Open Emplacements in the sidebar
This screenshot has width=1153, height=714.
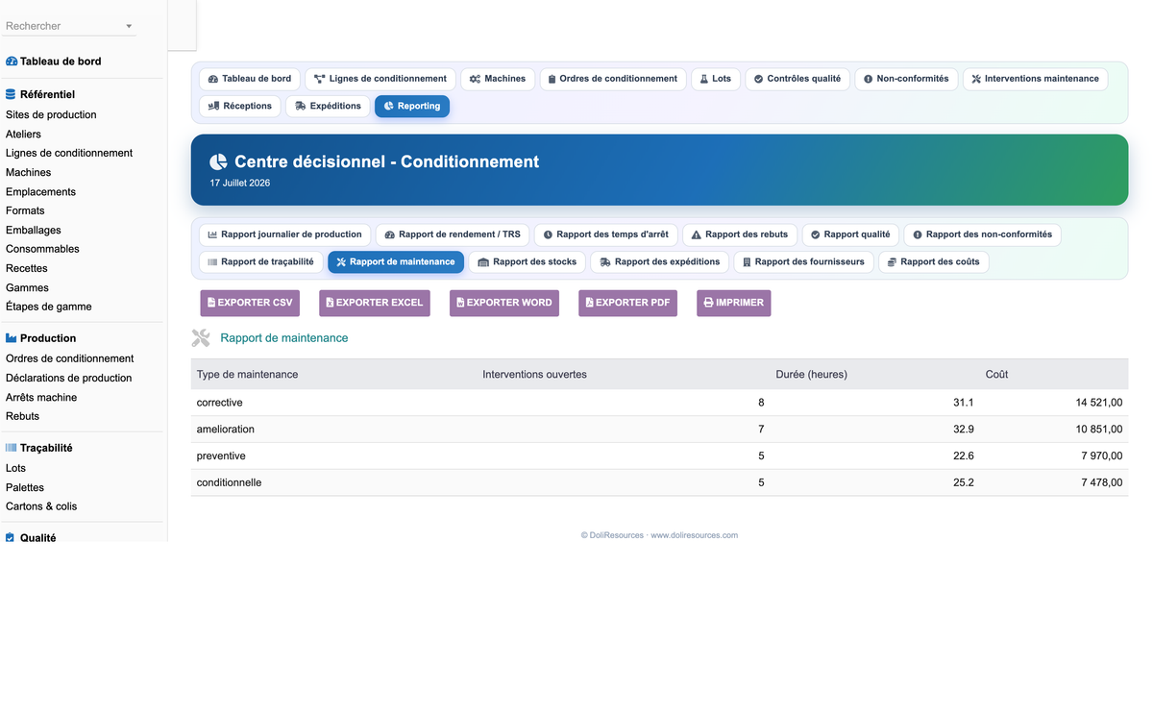pos(40,191)
